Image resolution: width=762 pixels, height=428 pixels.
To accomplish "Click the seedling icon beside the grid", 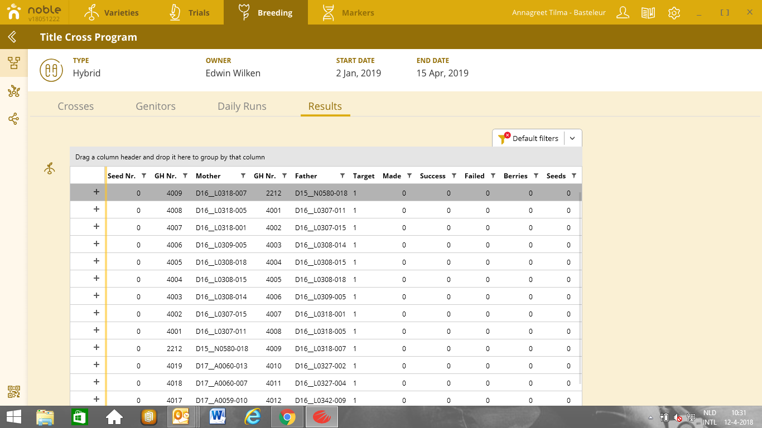I will (50, 168).
